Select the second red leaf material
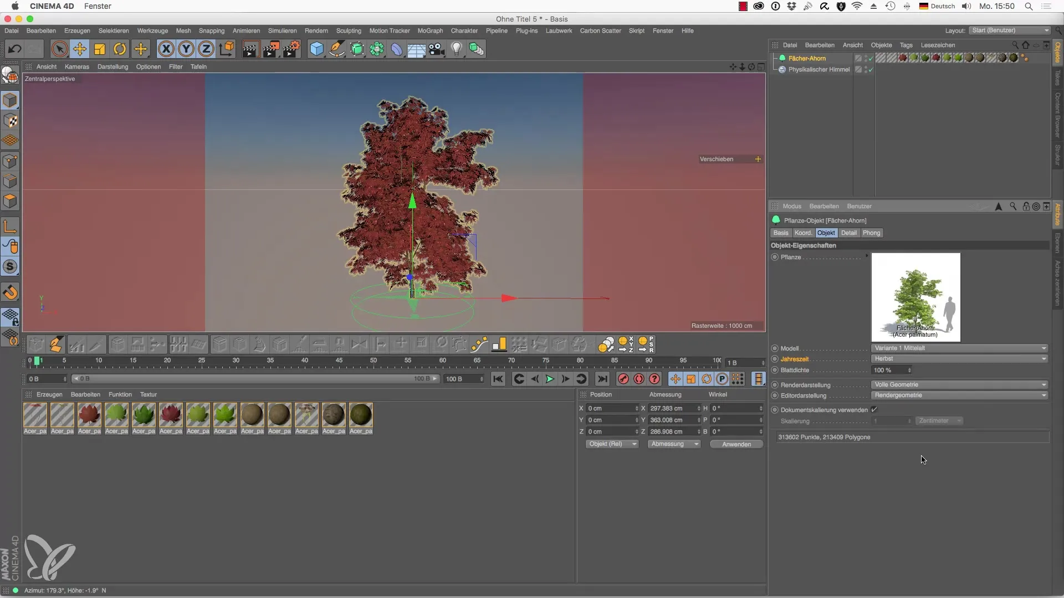 point(171,415)
